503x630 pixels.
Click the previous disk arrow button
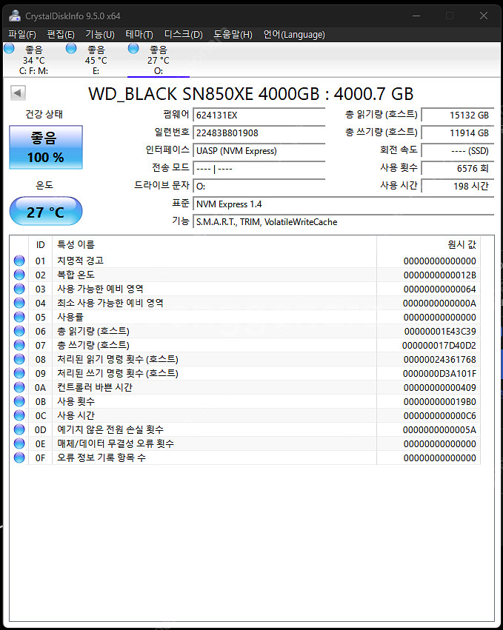[x=18, y=93]
